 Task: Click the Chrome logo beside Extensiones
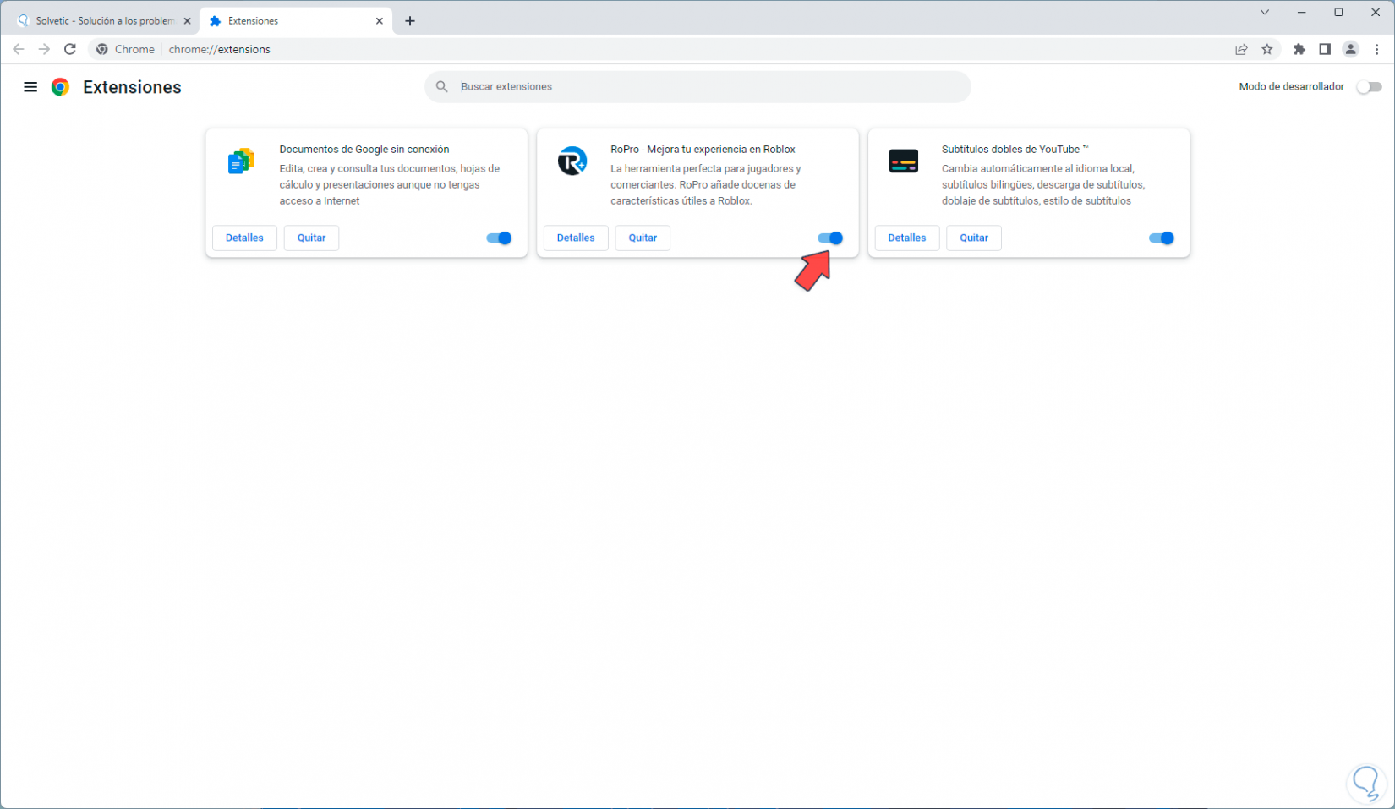60,87
